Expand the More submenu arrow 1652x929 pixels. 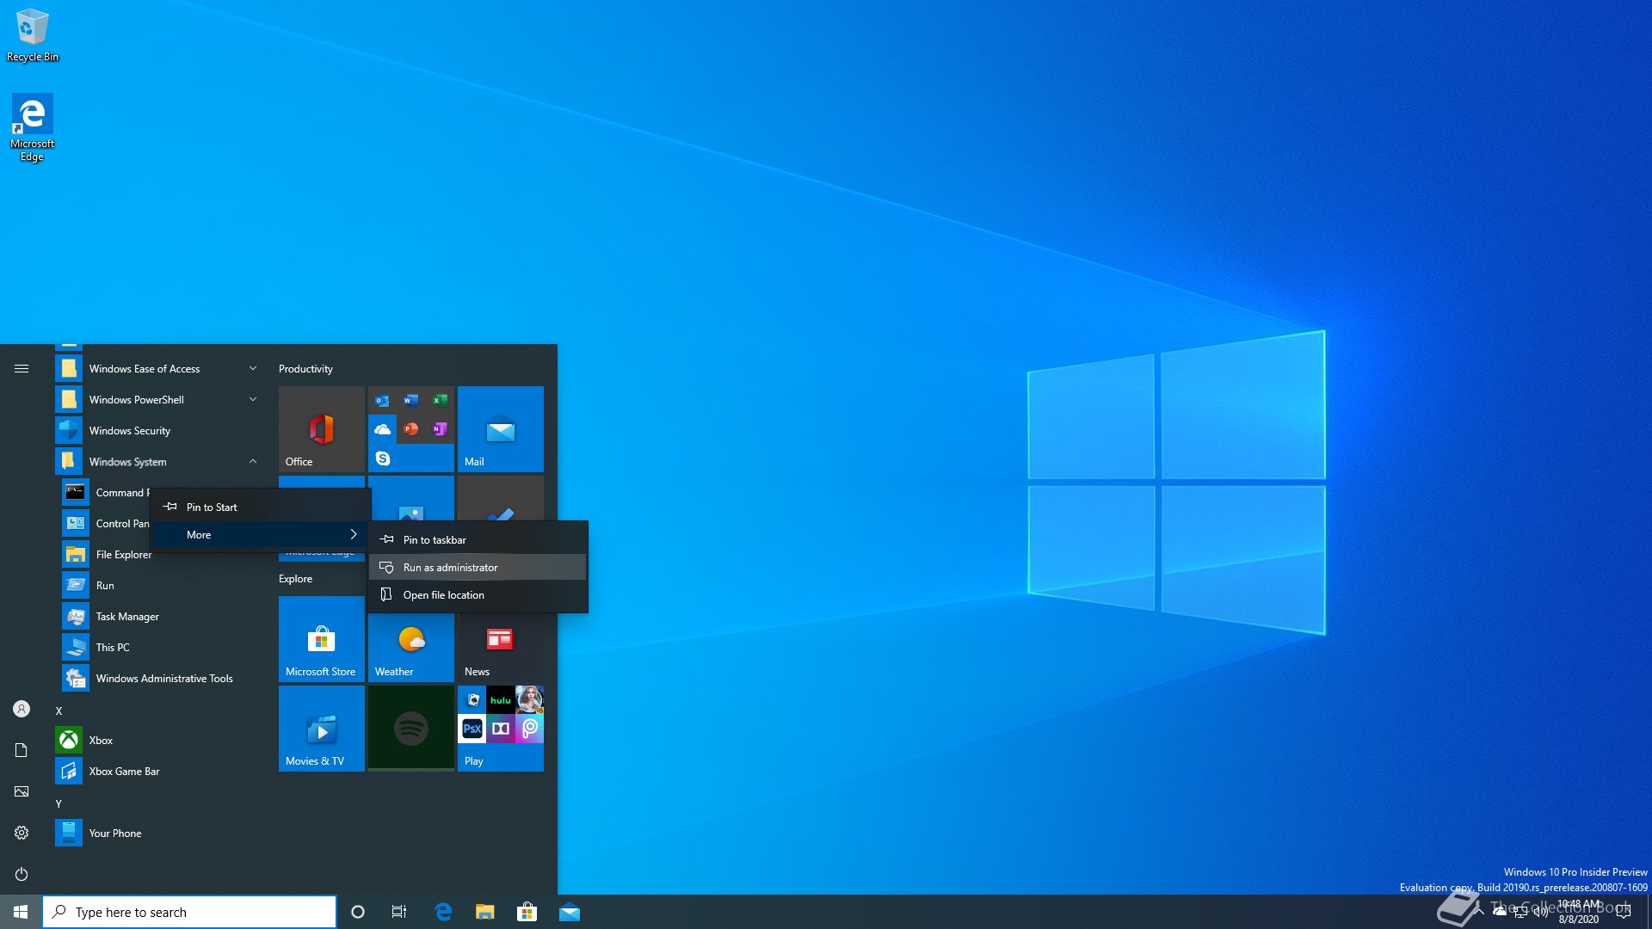[x=353, y=534]
